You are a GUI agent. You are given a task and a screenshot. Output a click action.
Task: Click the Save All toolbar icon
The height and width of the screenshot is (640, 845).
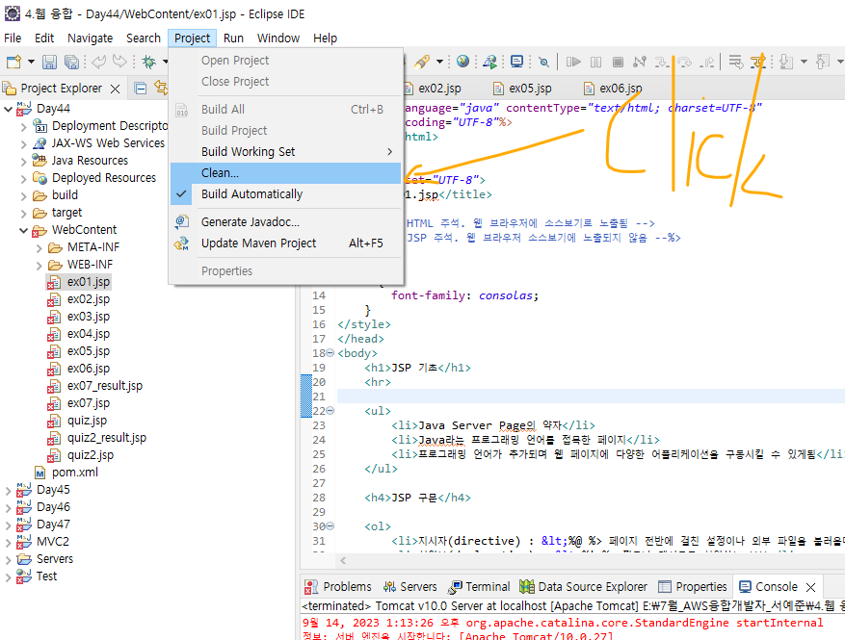71,62
